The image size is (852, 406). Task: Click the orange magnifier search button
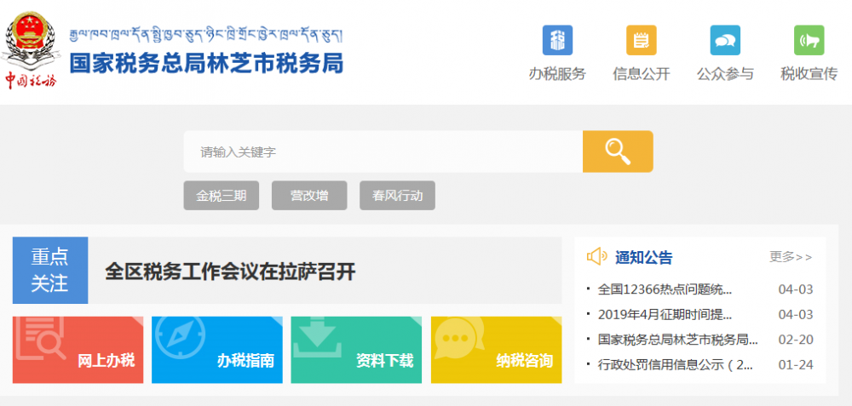click(x=618, y=152)
